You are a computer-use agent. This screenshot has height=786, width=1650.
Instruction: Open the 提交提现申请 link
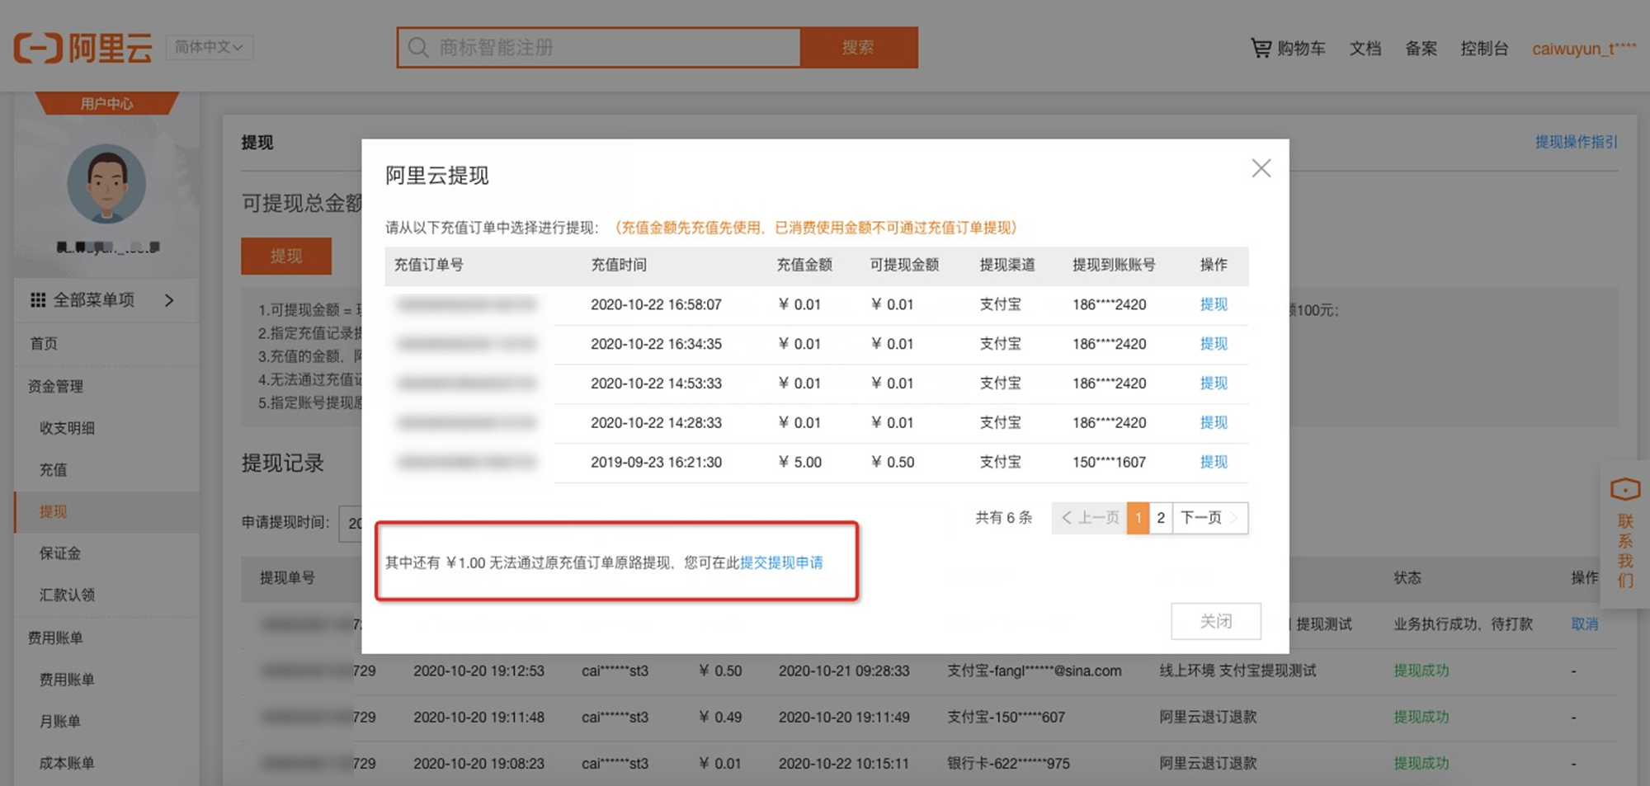pos(781,562)
